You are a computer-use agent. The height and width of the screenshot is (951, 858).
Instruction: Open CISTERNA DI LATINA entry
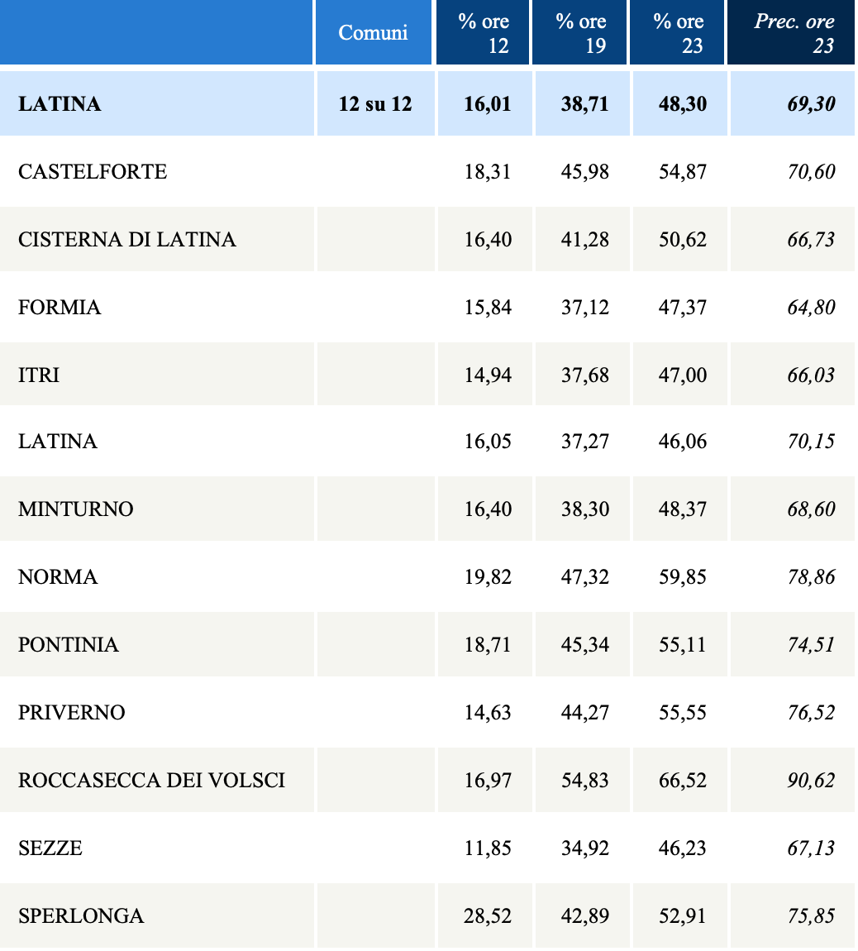click(x=127, y=240)
